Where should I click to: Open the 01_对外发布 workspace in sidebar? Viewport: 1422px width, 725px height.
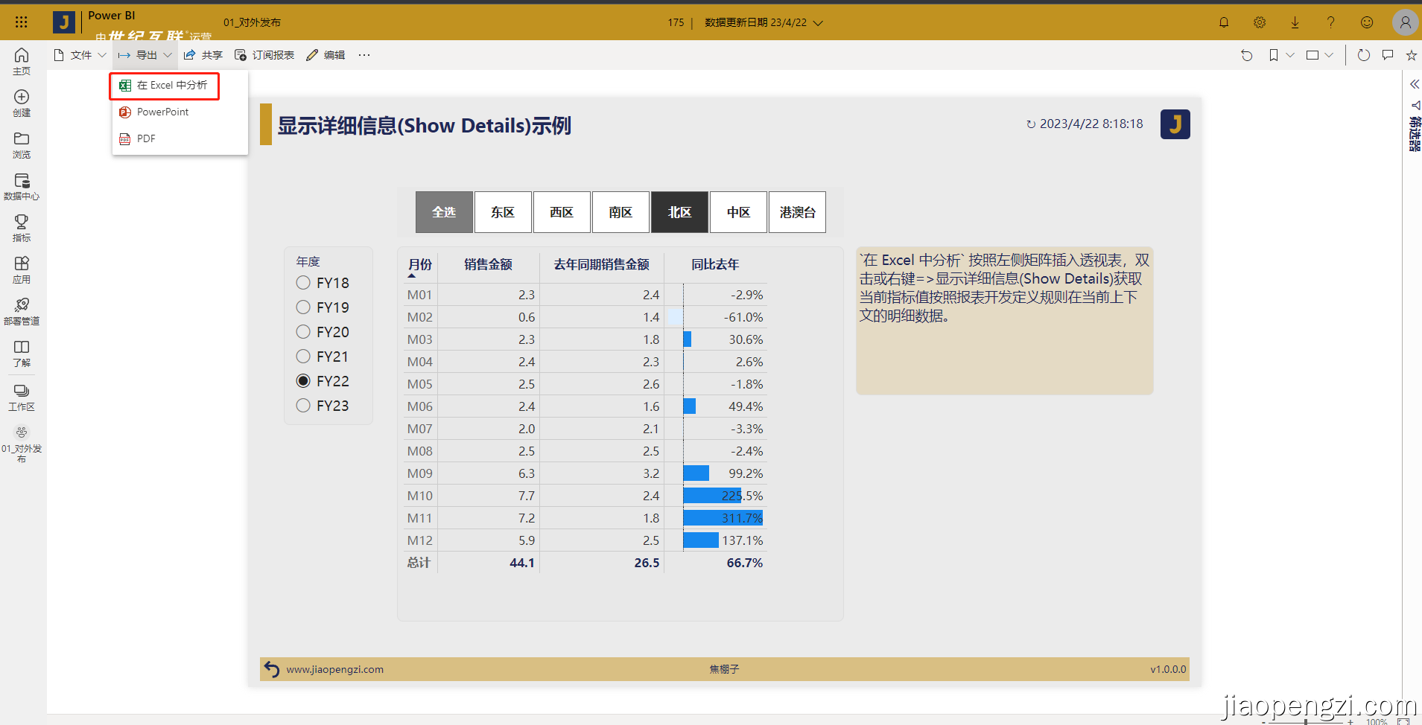[x=22, y=443]
